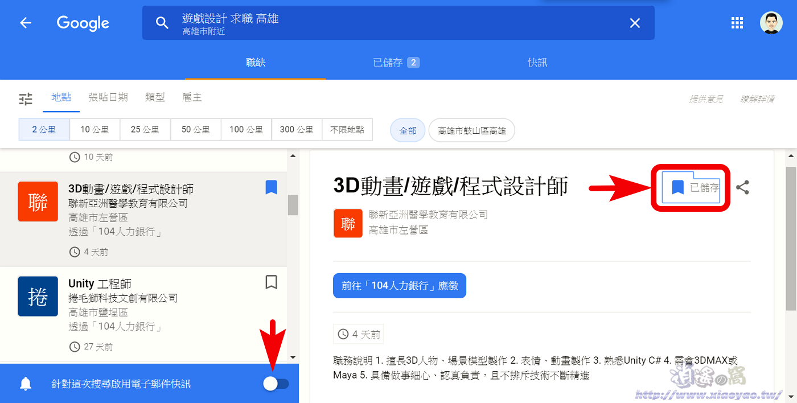
Task: Select the 高雄市鼓山區高雄 location chip
Action: [472, 130]
